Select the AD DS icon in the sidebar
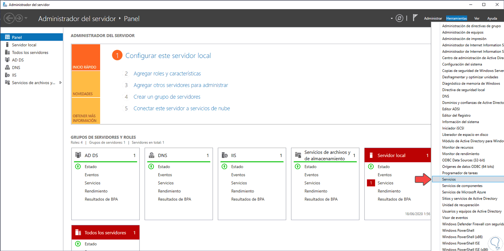 click(7, 60)
